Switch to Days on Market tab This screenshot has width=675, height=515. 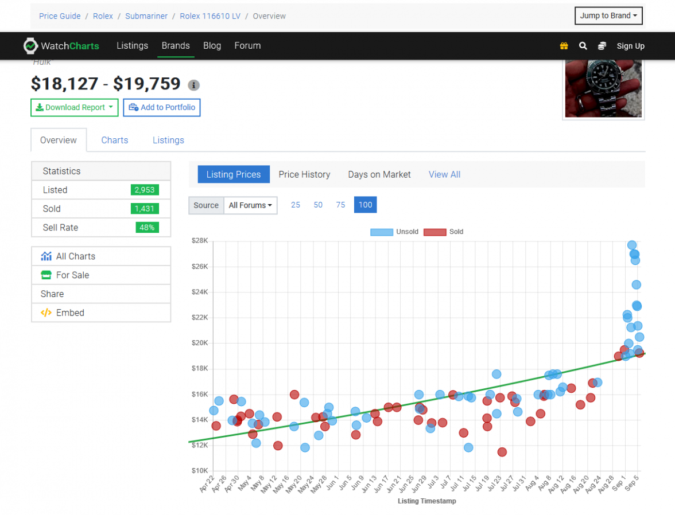click(x=379, y=175)
